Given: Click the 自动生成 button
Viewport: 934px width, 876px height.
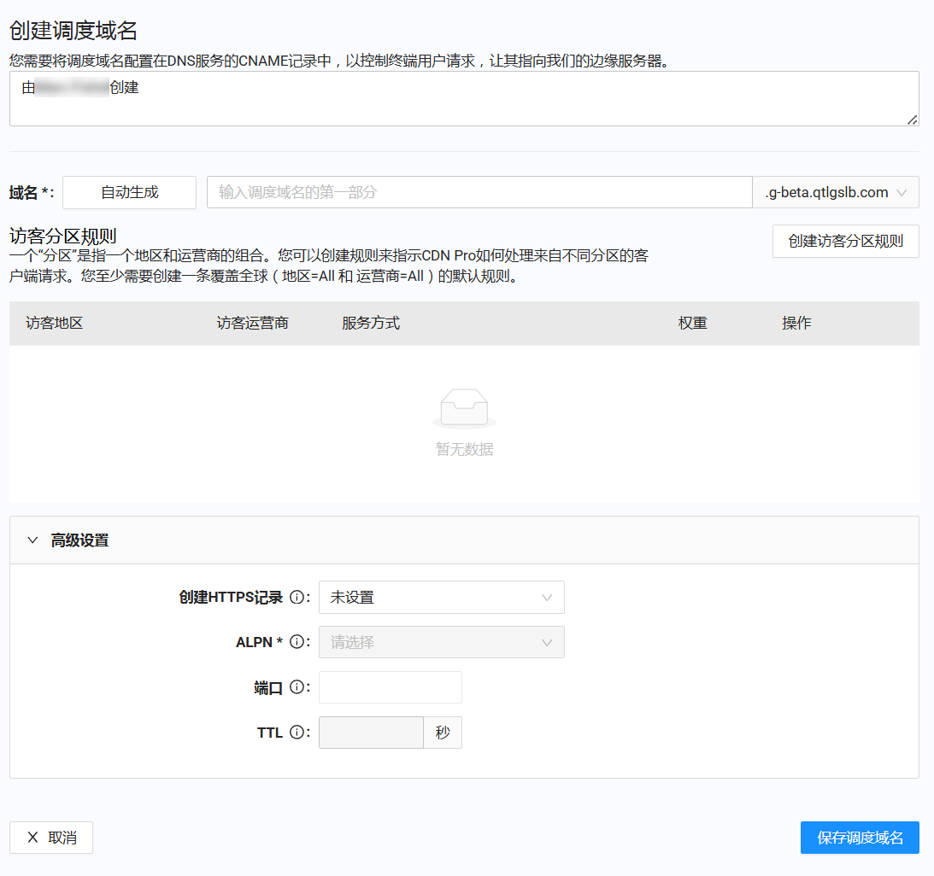Looking at the screenshot, I should tap(129, 192).
